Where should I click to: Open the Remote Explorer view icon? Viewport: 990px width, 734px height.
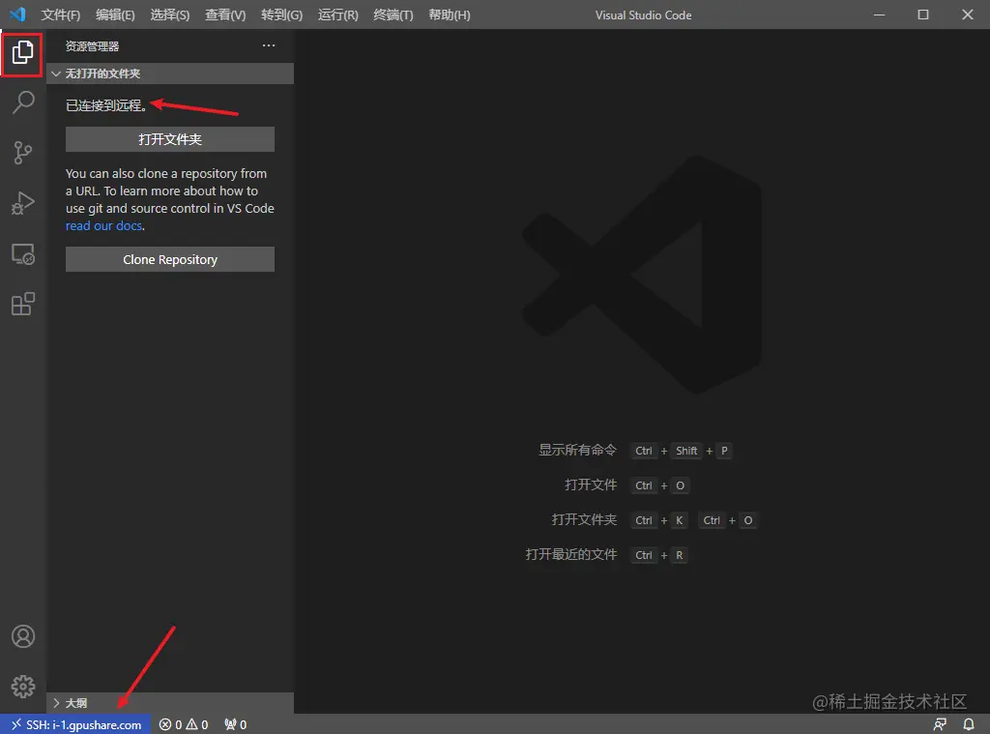(23, 254)
